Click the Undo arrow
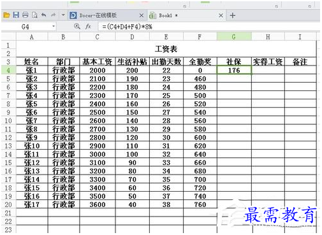This screenshot has height=235, width=322. click(44, 15)
